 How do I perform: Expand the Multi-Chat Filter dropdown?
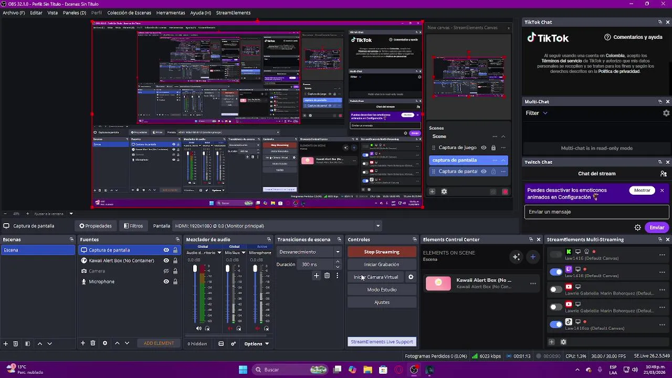tap(537, 113)
